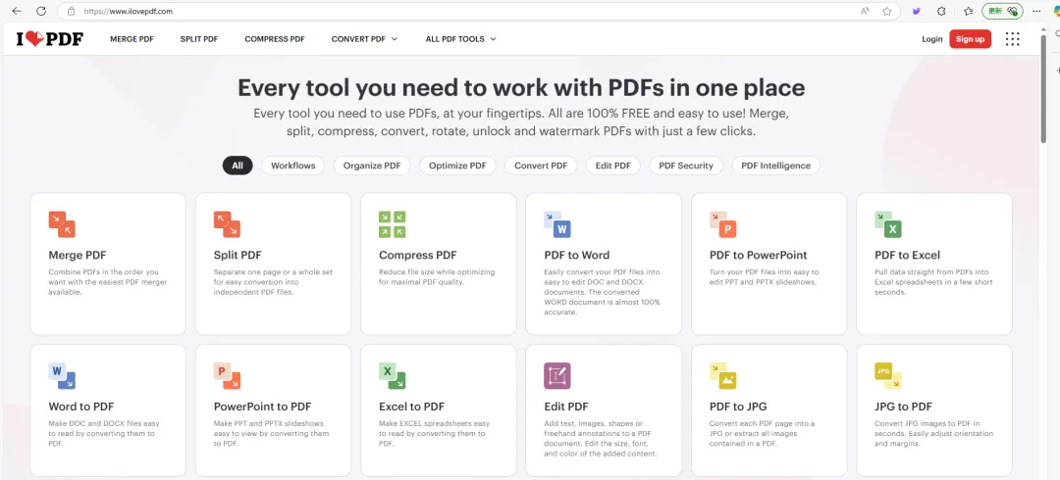This screenshot has width=1060, height=480.
Task: Open the browser favorites list icon
Action: click(968, 11)
